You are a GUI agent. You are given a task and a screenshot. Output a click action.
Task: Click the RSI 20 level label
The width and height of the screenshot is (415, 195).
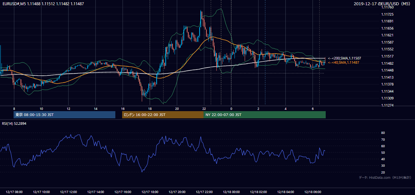pyautogui.click(x=383, y=172)
